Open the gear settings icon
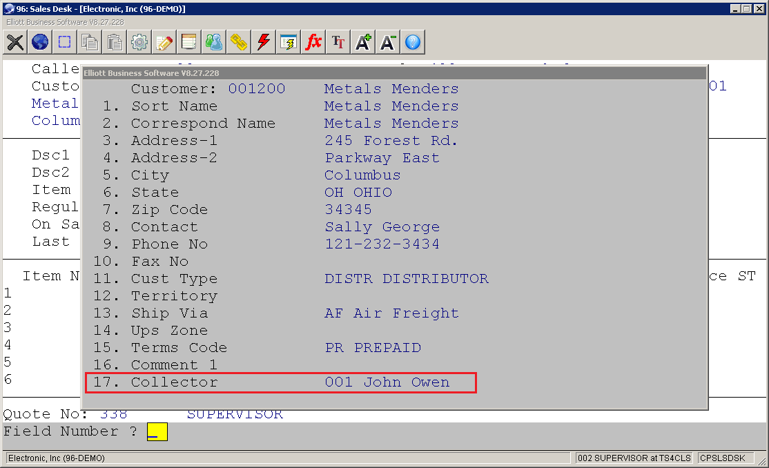This screenshot has width=769, height=468. coord(139,42)
